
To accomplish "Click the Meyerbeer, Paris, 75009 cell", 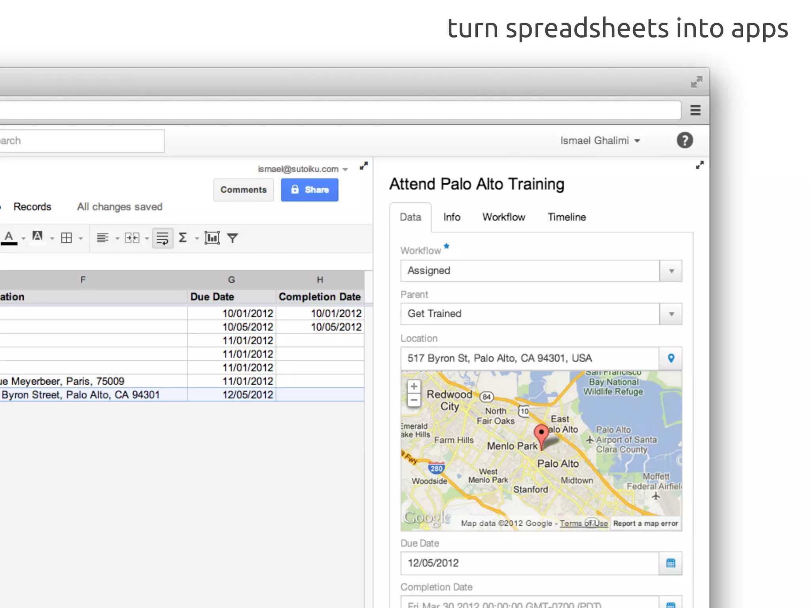I will pyautogui.click(x=93, y=381).
